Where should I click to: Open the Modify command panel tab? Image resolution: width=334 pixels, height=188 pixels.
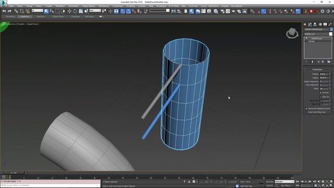tap(310, 25)
